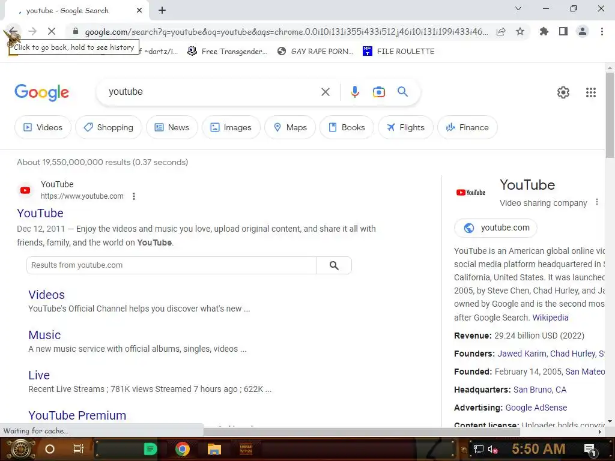
Task: Bookmark this page with the star icon
Action: click(x=520, y=31)
